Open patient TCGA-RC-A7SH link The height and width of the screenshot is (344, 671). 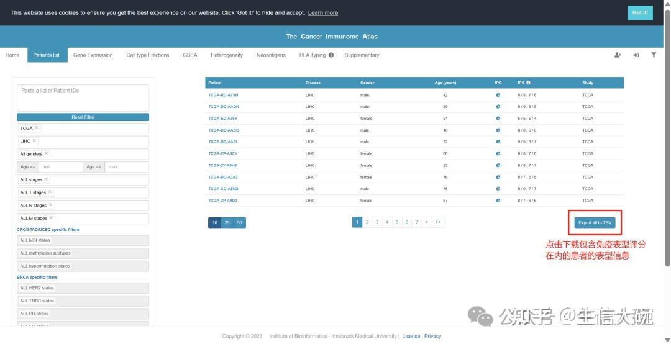coord(224,95)
